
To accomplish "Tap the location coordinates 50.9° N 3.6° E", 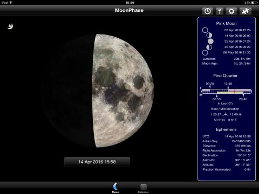I will point(225,120).
